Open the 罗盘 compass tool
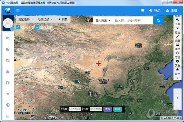The height and width of the screenshot is (122, 184). [x=178, y=63]
